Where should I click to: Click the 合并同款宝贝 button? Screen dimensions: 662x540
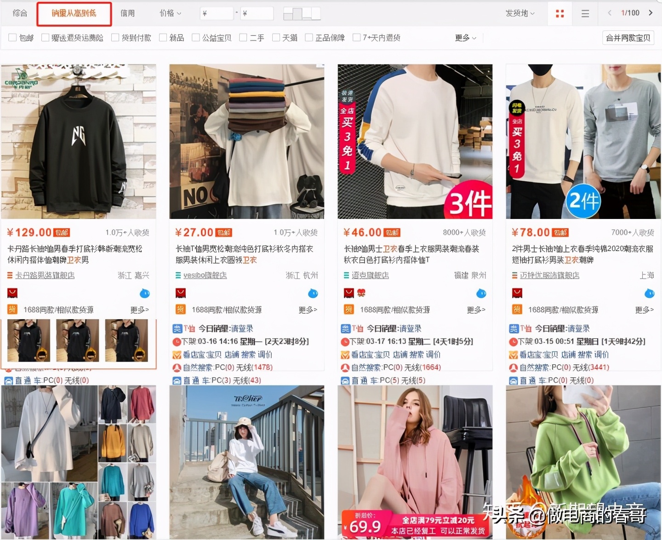click(628, 37)
